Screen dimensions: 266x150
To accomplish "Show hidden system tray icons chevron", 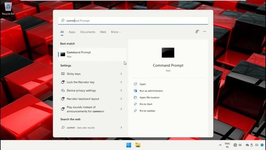I will click(x=220, y=145).
